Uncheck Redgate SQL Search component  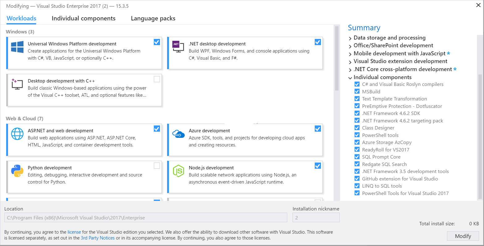(x=357, y=164)
